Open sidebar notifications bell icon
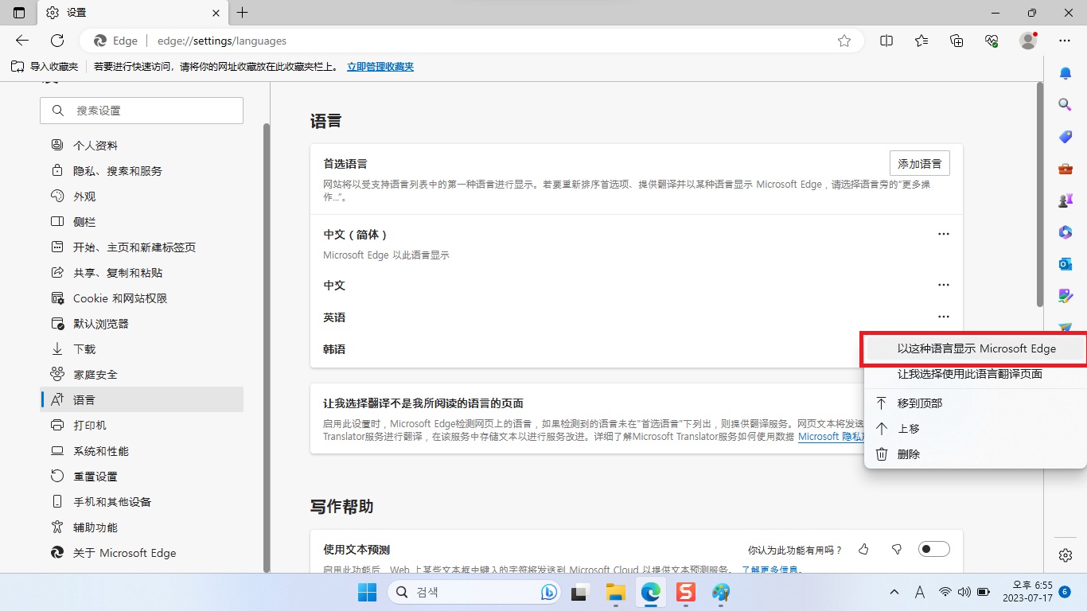Screen dimensions: 1087x611 coord(1066,73)
